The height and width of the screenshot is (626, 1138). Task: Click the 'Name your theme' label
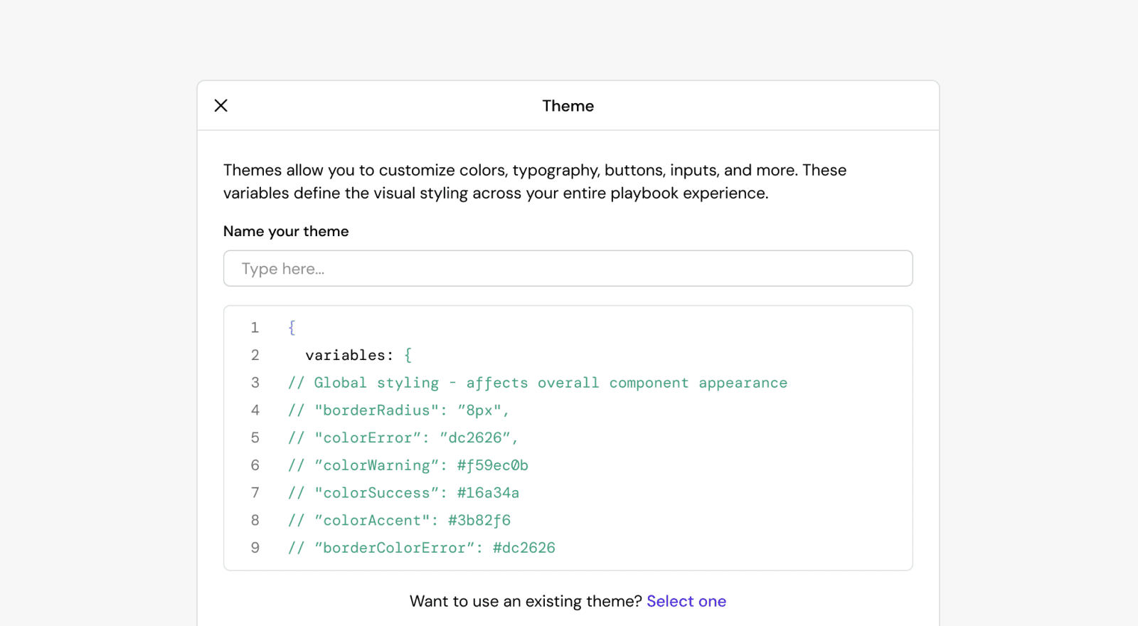click(x=286, y=231)
